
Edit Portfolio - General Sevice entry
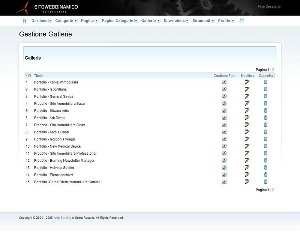[x=247, y=96]
